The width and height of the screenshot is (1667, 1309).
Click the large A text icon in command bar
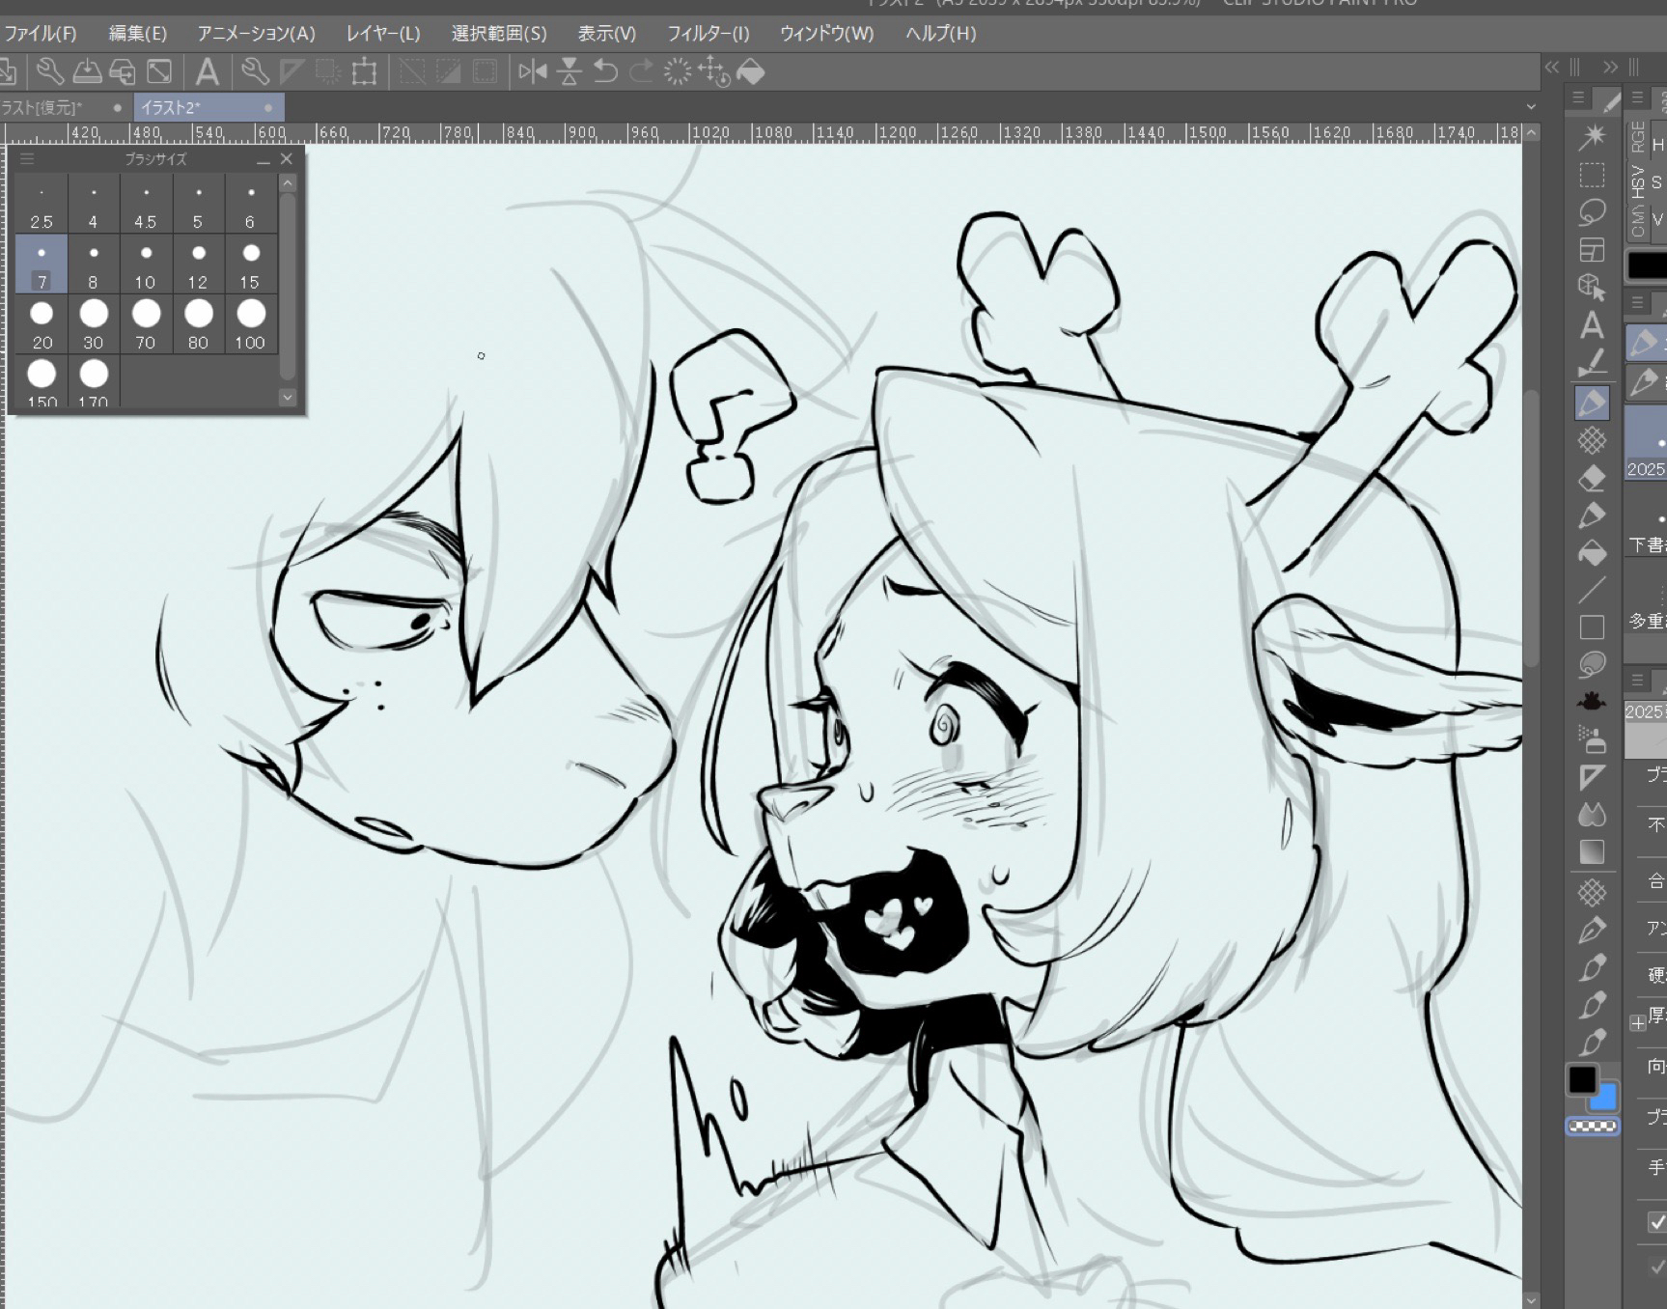point(207,72)
